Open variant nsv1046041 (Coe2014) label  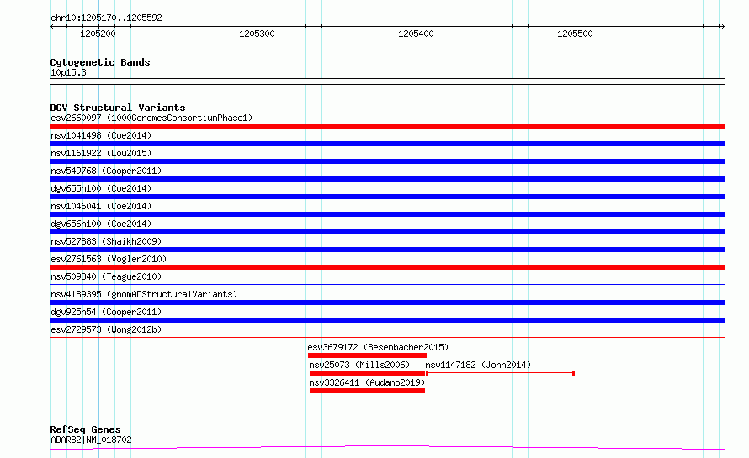coord(101,206)
